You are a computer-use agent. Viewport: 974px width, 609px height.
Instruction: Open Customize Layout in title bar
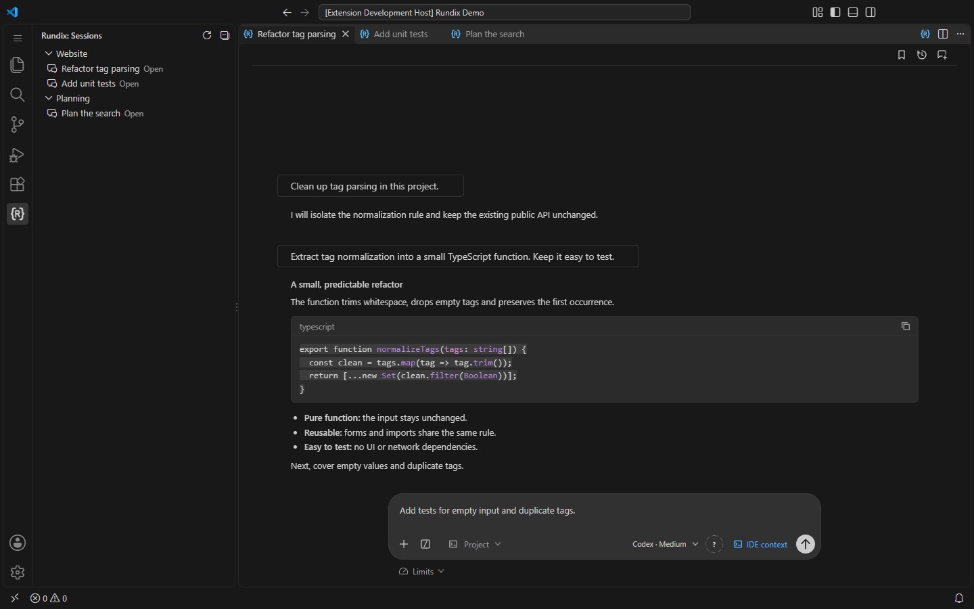[818, 12]
